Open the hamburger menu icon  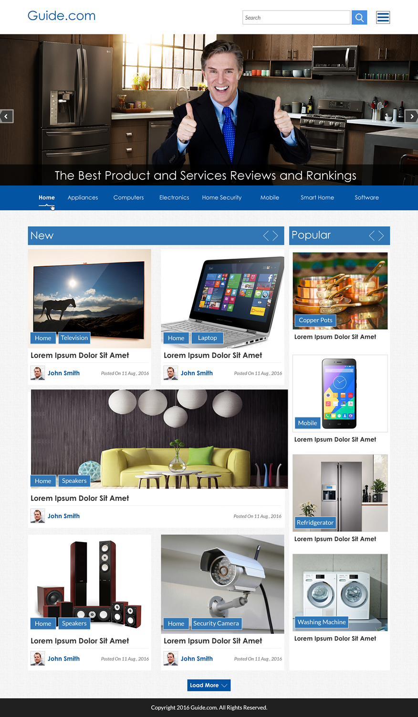(383, 18)
